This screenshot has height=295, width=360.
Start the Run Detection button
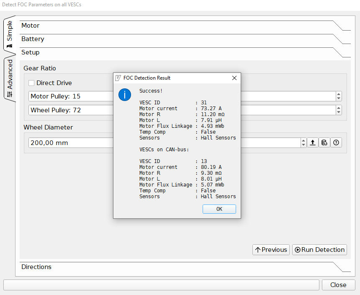(319, 250)
